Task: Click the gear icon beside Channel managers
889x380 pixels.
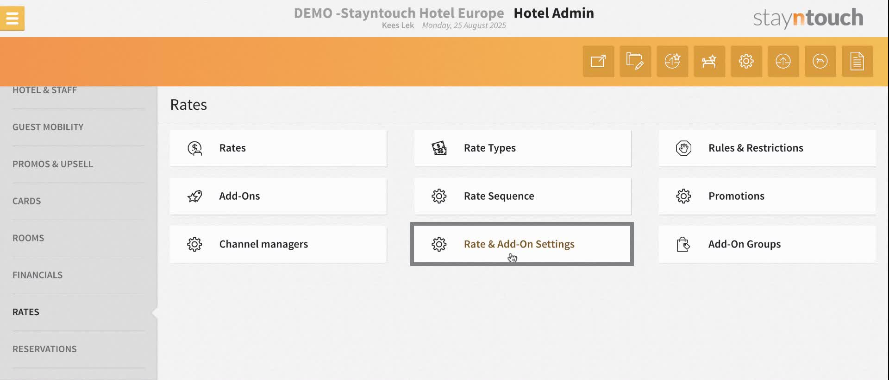Action: click(x=195, y=244)
